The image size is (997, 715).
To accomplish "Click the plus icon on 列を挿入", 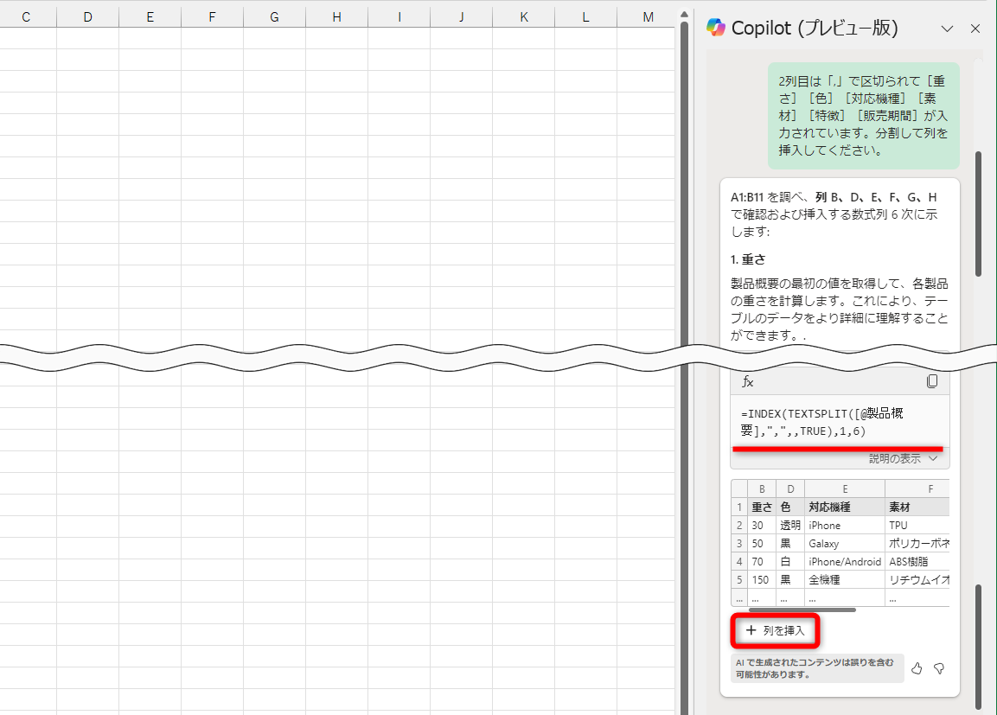I will (x=751, y=631).
